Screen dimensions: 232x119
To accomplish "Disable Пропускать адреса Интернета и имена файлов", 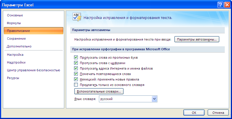I will [x=76, y=68].
